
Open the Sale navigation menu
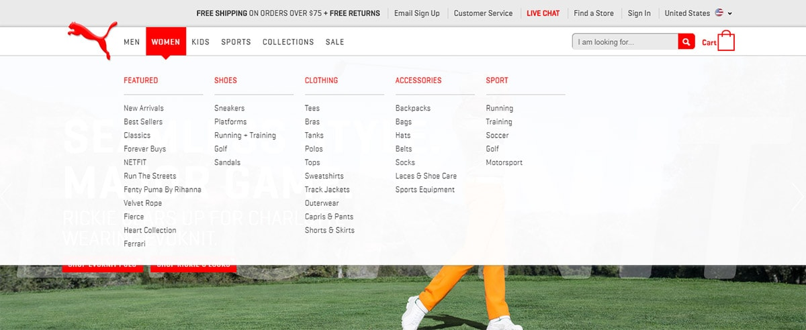(334, 42)
